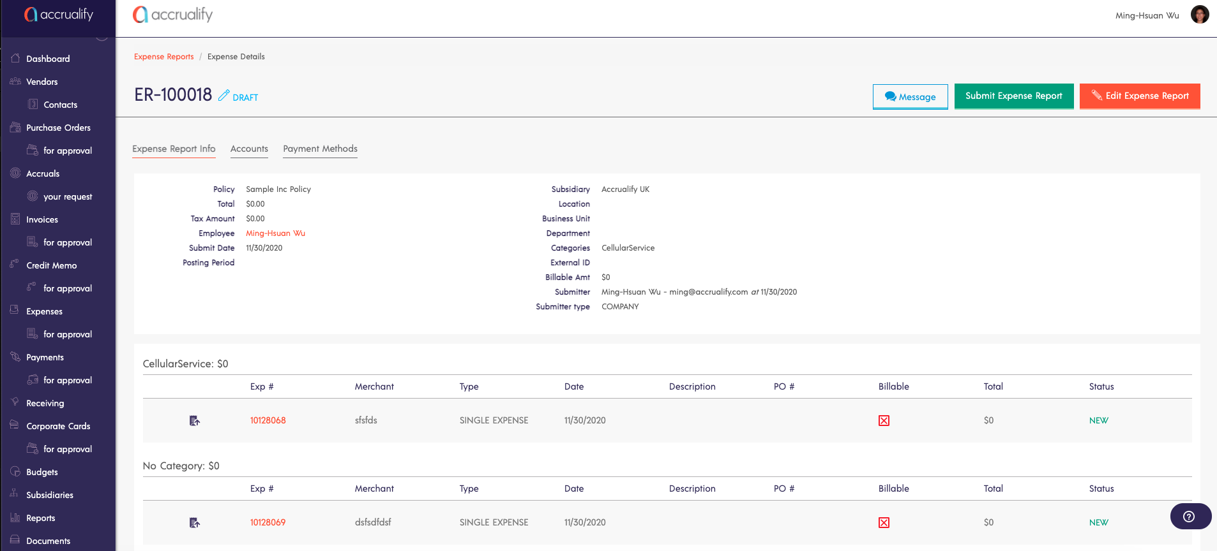This screenshot has height=551, width=1217.
Task: Click the document icon for expense 10128068
Action: (x=195, y=420)
